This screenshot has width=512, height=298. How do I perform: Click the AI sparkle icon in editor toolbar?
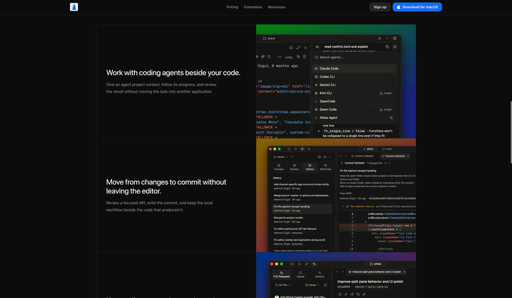point(263,57)
